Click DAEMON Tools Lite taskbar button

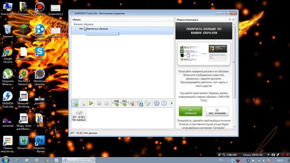coord(79,160)
